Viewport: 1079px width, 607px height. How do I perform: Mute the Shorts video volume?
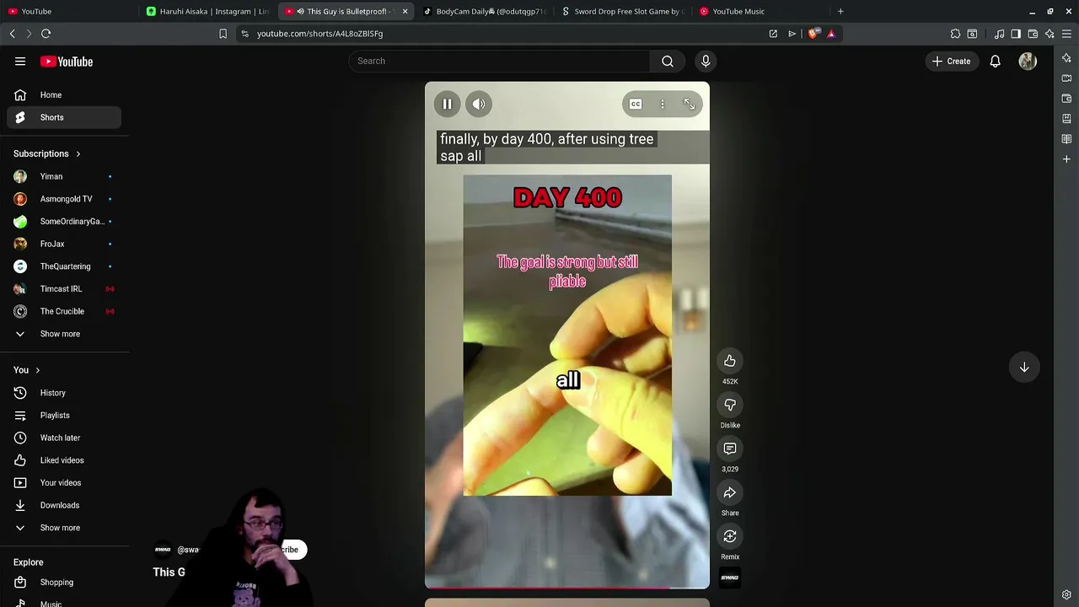point(479,104)
